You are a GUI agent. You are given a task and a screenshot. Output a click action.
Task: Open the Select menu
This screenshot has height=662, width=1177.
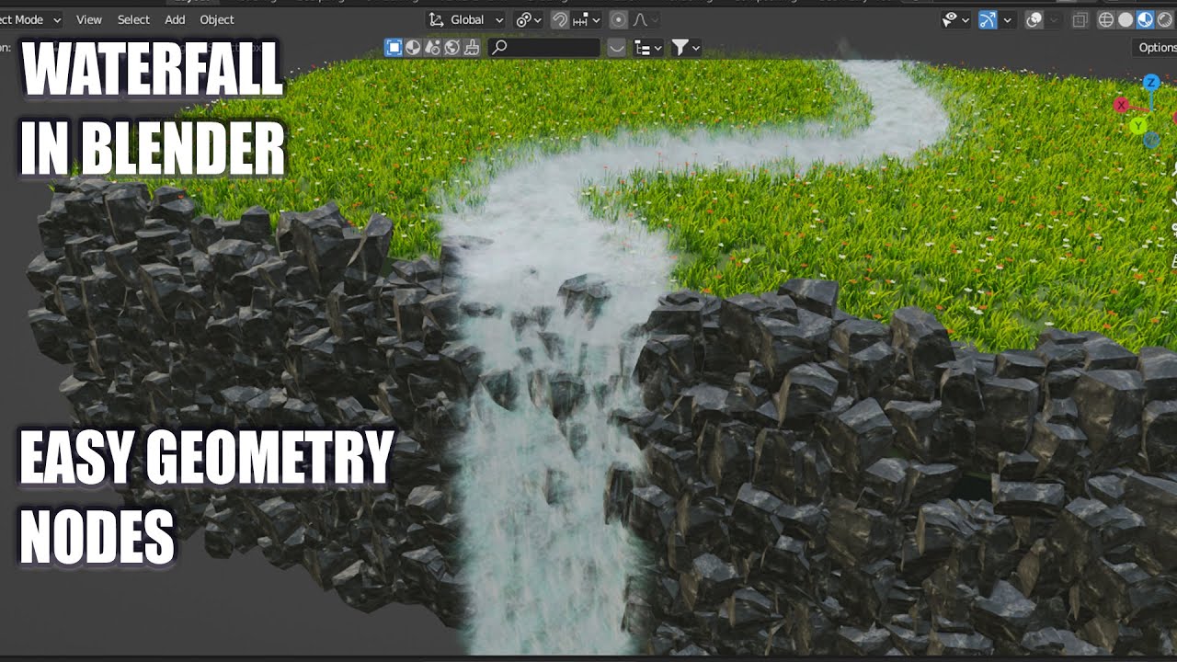(x=133, y=19)
